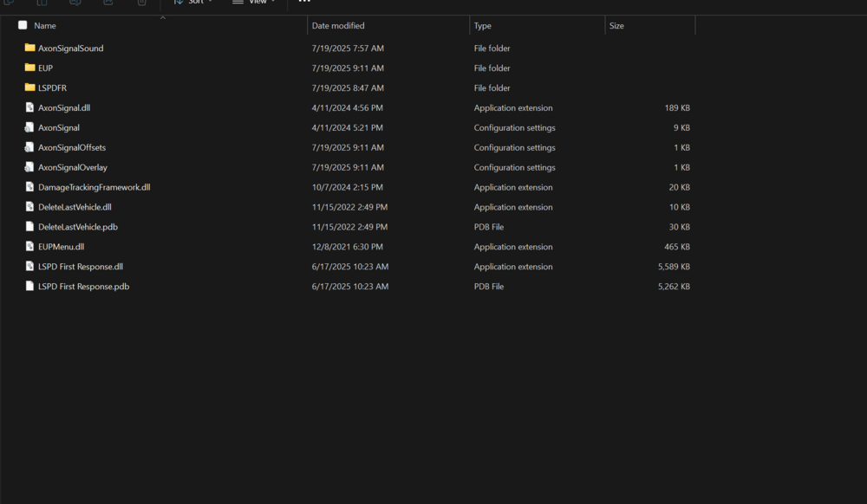867x504 pixels.
Task: Sort files by Size column header
Action: click(616, 25)
